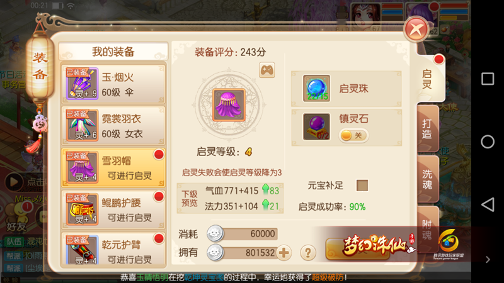Tap the plus icon beside owned silver

(x=283, y=253)
